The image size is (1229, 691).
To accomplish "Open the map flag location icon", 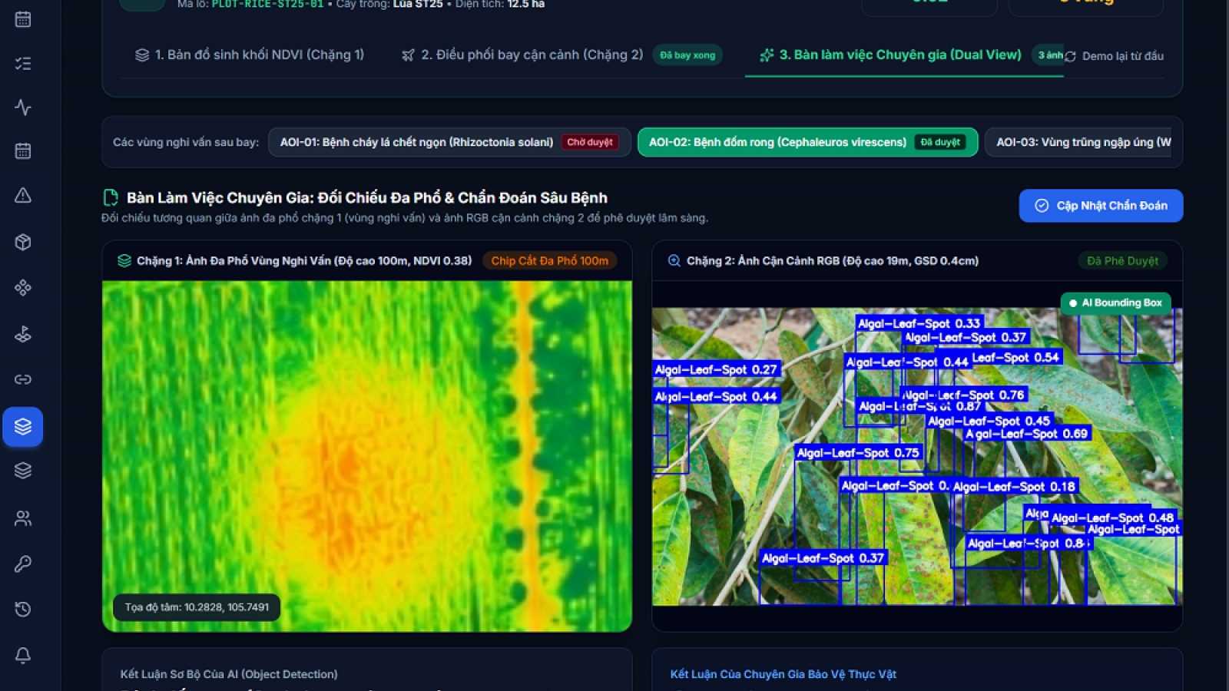I will pyautogui.click(x=23, y=334).
